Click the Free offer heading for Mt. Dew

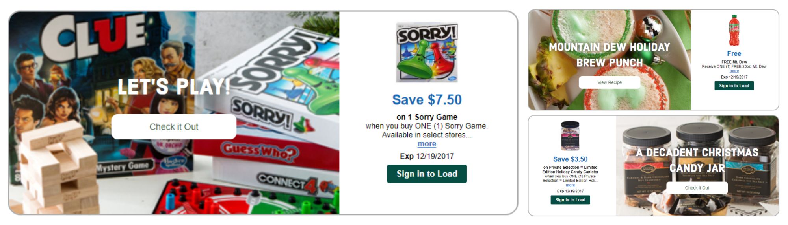pyautogui.click(x=734, y=53)
